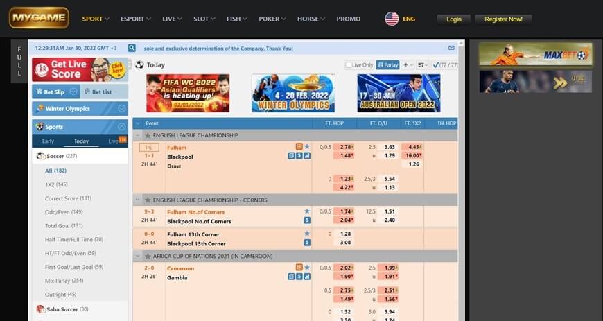Click dollar icon for Blackpool No.of Corners
Screen dimensions: 603x321
(307, 220)
